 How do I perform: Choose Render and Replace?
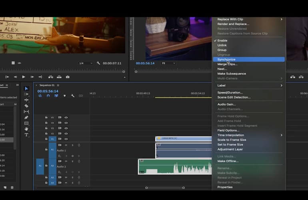[249, 24]
